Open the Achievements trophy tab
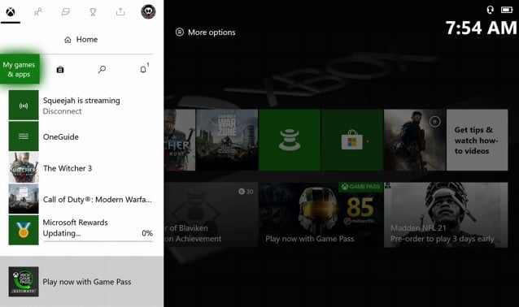 [x=93, y=12]
